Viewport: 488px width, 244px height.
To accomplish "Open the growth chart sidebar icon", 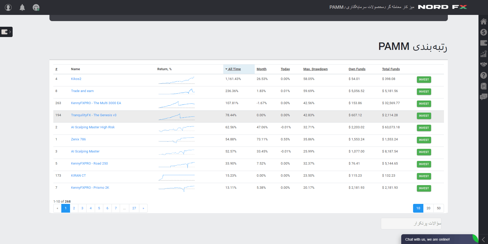I will pyautogui.click(x=483, y=54).
